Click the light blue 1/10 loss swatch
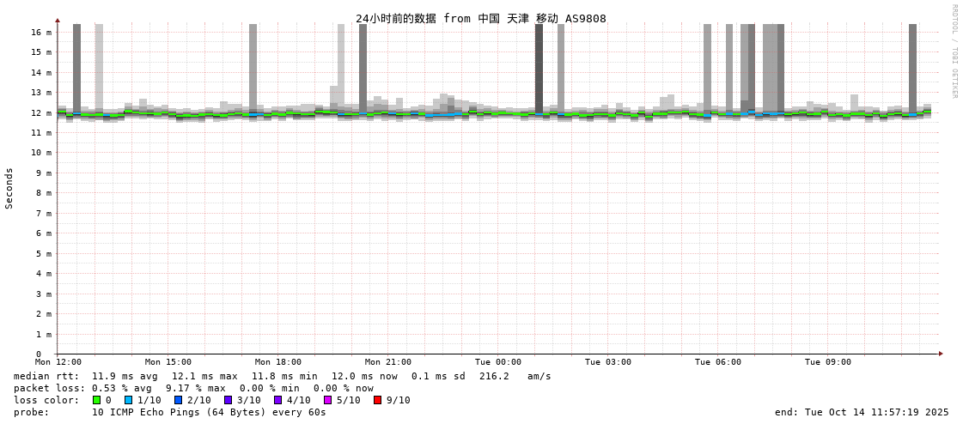 128,400
